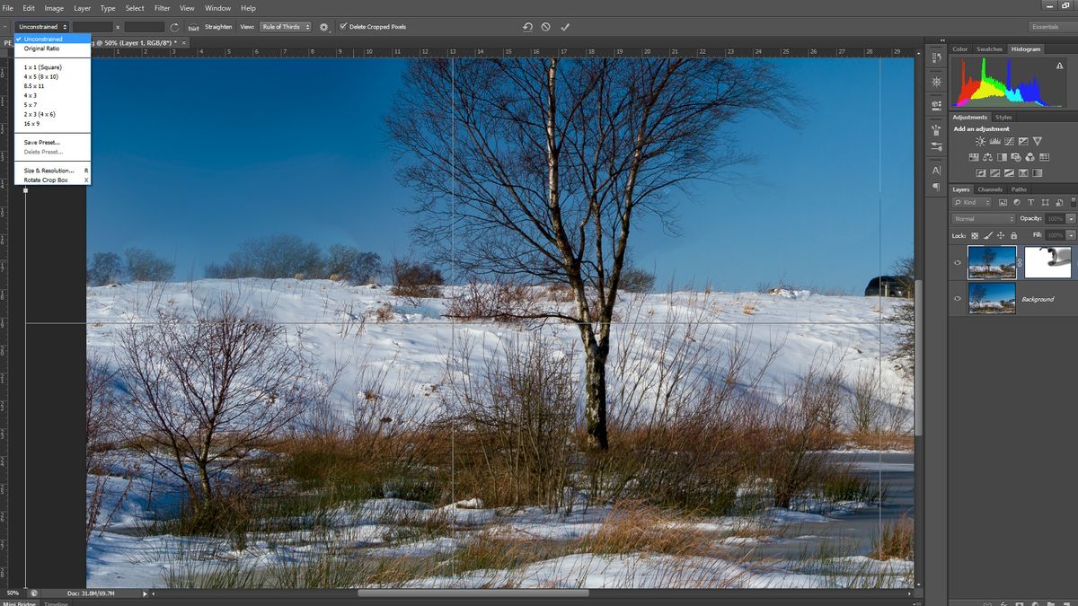The image size is (1078, 606).
Task: Add a Curves adjustment layer
Action: point(1010,141)
